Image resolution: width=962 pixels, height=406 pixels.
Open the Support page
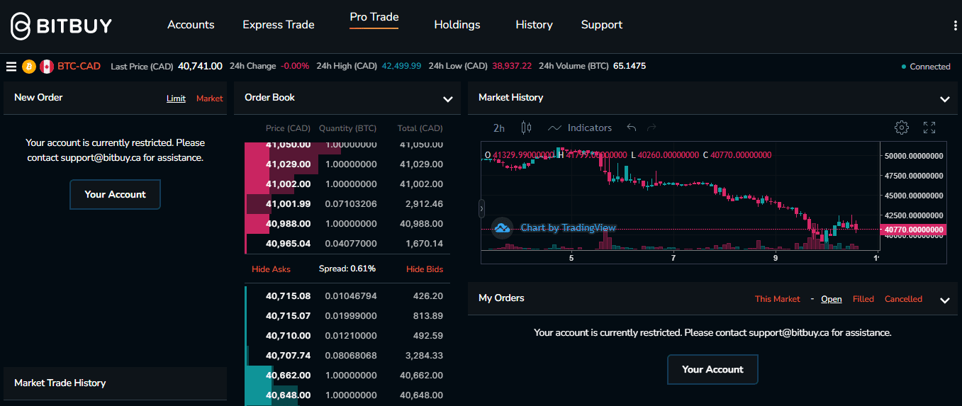tap(602, 25)
